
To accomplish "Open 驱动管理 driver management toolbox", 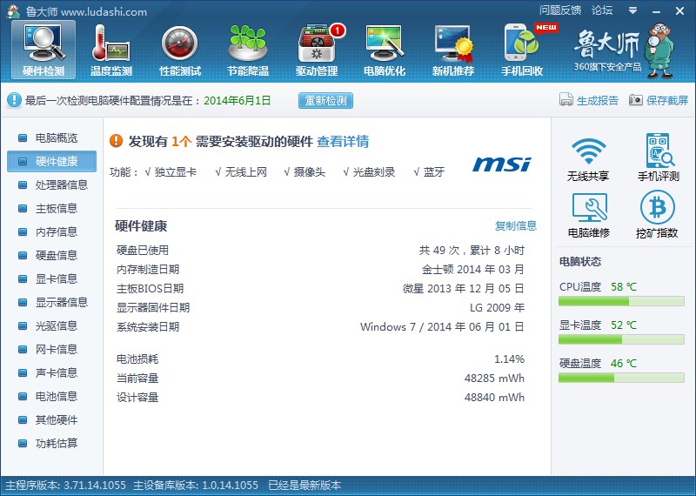I will click(317, 50).
